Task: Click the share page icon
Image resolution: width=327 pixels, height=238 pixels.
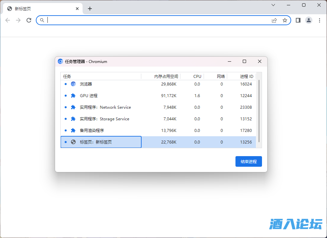Action: coord(274,20)
